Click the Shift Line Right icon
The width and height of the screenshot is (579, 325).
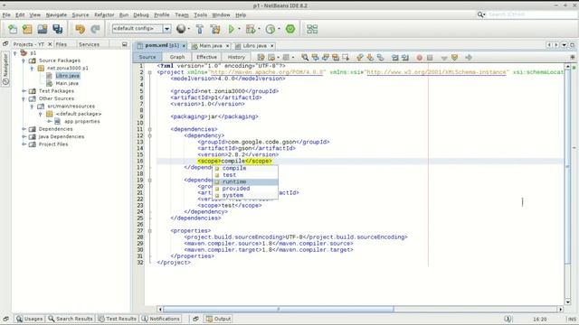pos(405,57)
